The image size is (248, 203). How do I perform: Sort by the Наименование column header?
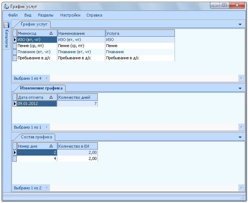(x=81, y=33)
